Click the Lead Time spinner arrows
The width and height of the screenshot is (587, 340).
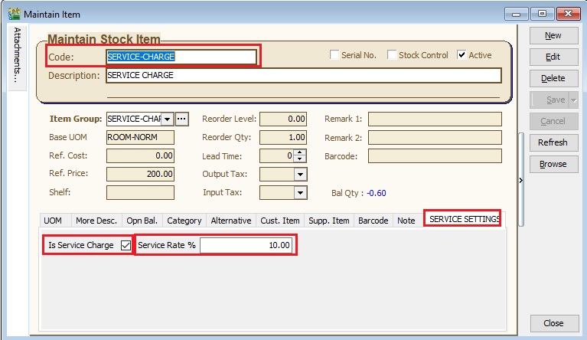click(x=300, y=155)
